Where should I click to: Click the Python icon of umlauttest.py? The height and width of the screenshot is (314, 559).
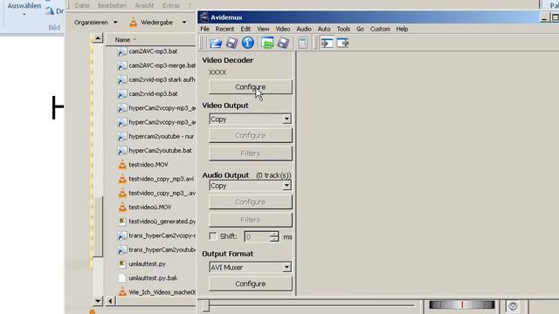[x=122, y=263]
